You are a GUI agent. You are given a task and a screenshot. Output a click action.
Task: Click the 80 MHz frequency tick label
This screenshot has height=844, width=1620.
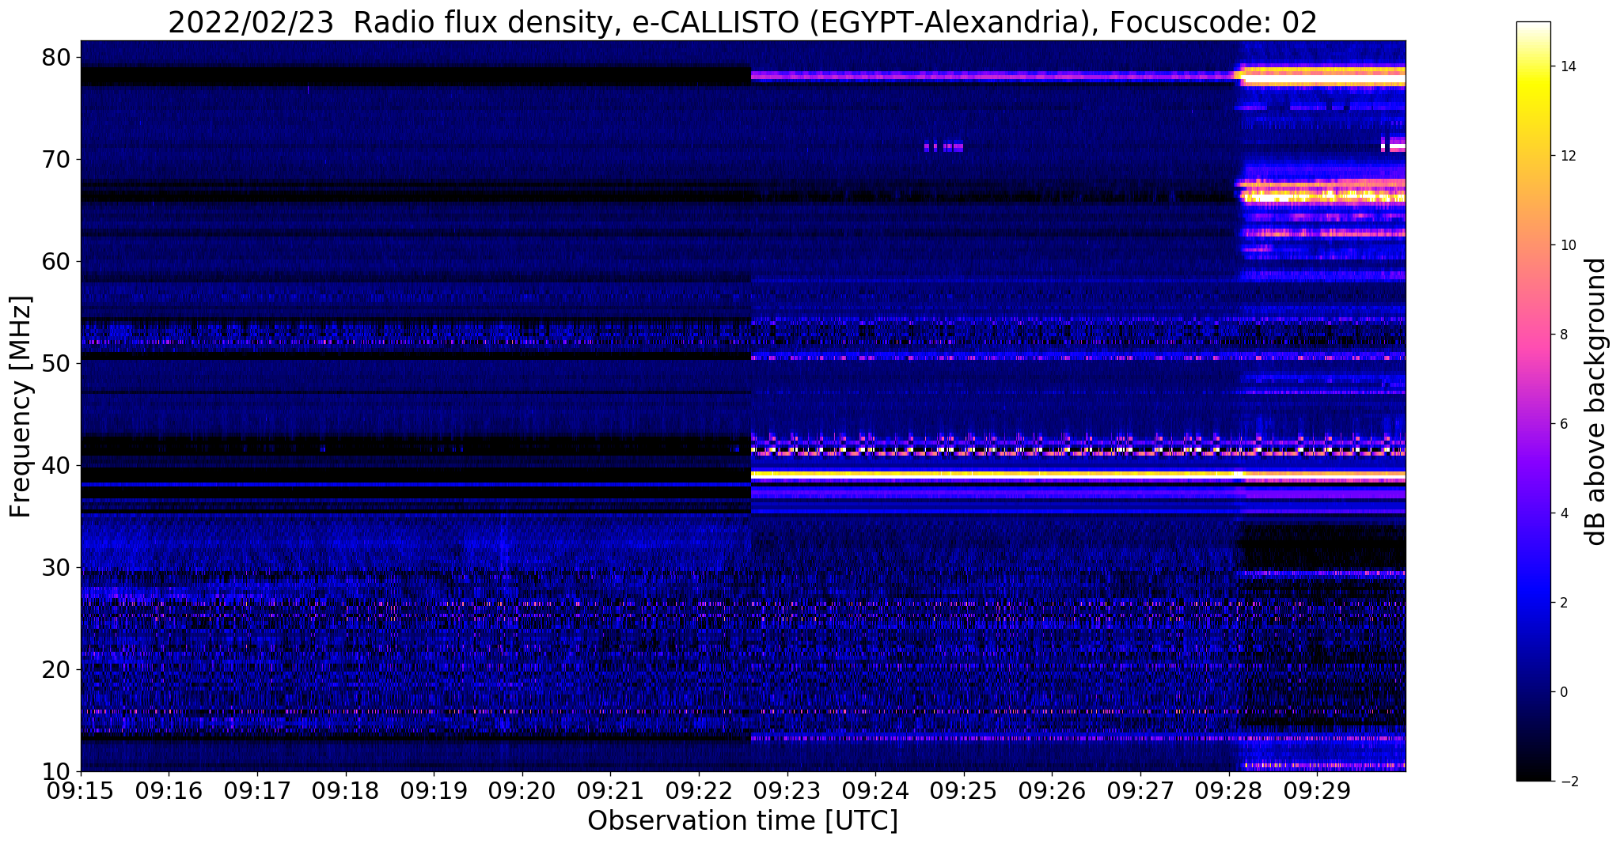tap(57, 57)
